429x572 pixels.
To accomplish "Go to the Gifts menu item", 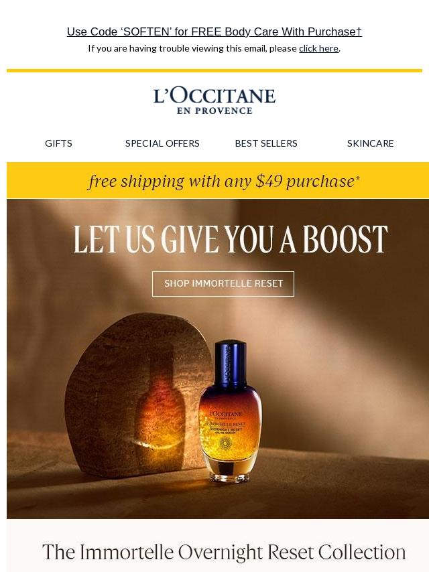I will [58, 143].
